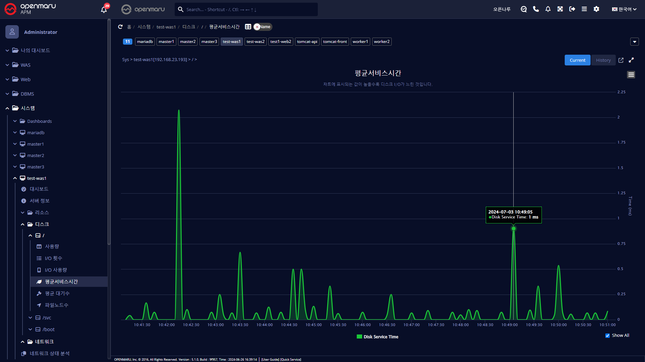Click the open-in-new-window chart icon
The image size is (645, 362).
[621, 60]
